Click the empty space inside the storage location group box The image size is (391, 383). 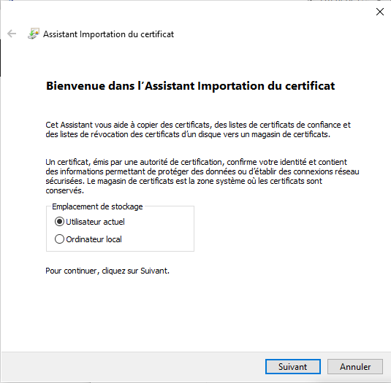coord(159,231)
